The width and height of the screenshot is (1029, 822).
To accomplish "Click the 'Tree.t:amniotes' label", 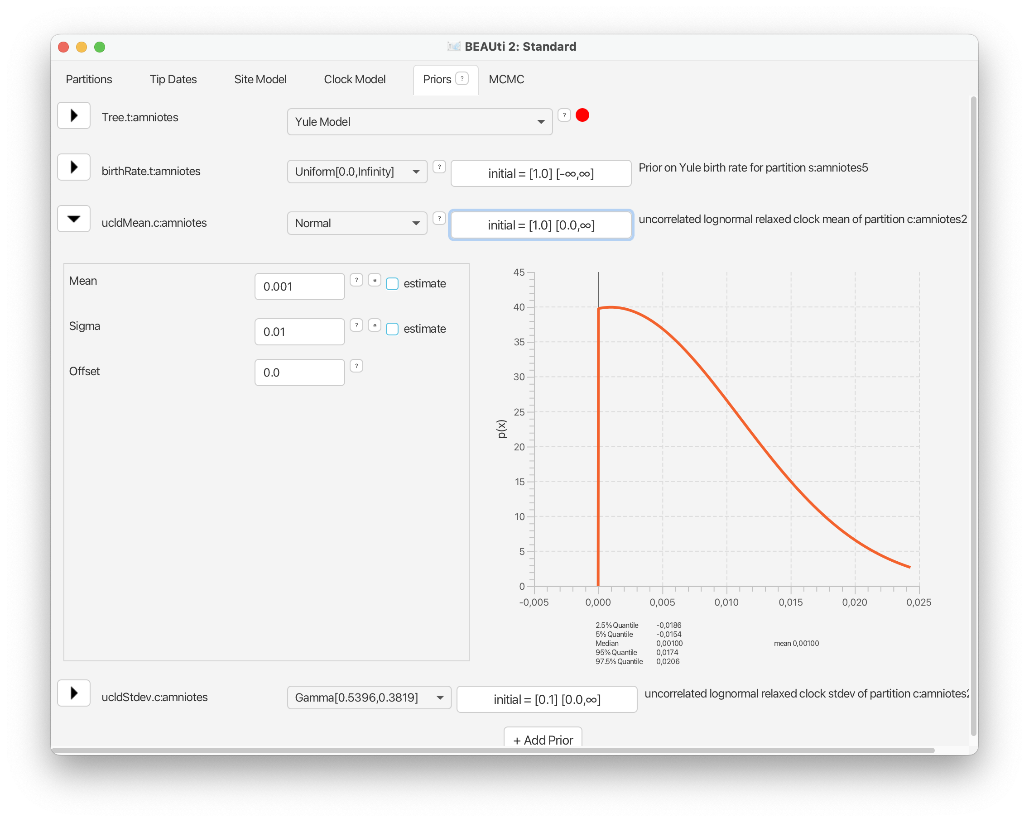I will coord(140,117).
